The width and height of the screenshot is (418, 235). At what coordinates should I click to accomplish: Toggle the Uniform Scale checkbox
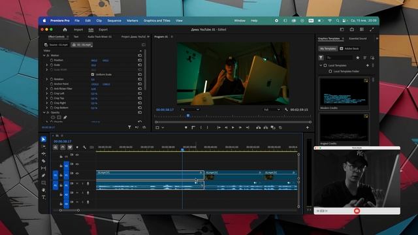pos(93,74)
